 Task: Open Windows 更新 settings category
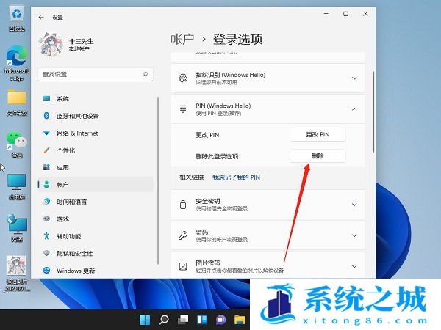click(96, 271)
